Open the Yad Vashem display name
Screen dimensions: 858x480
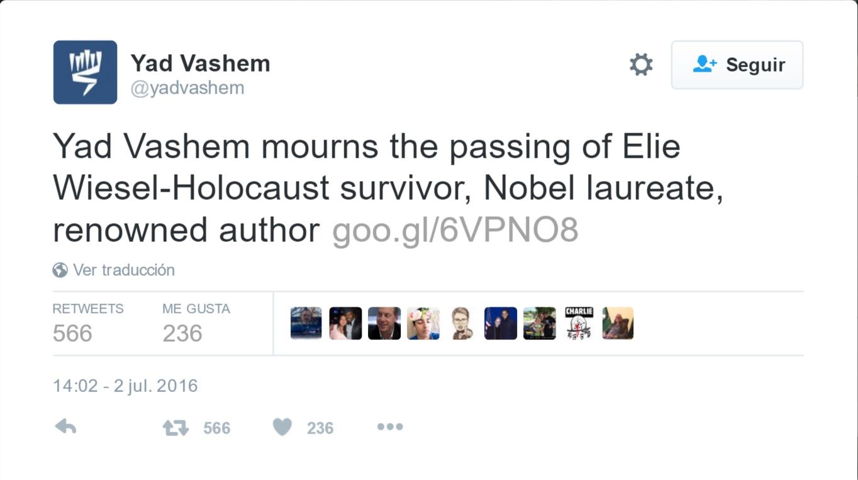pyautogui.click(x=200, y=63)
